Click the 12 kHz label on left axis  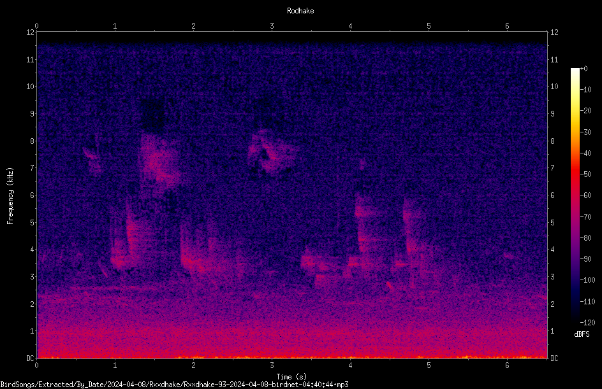tap(30, 32)
